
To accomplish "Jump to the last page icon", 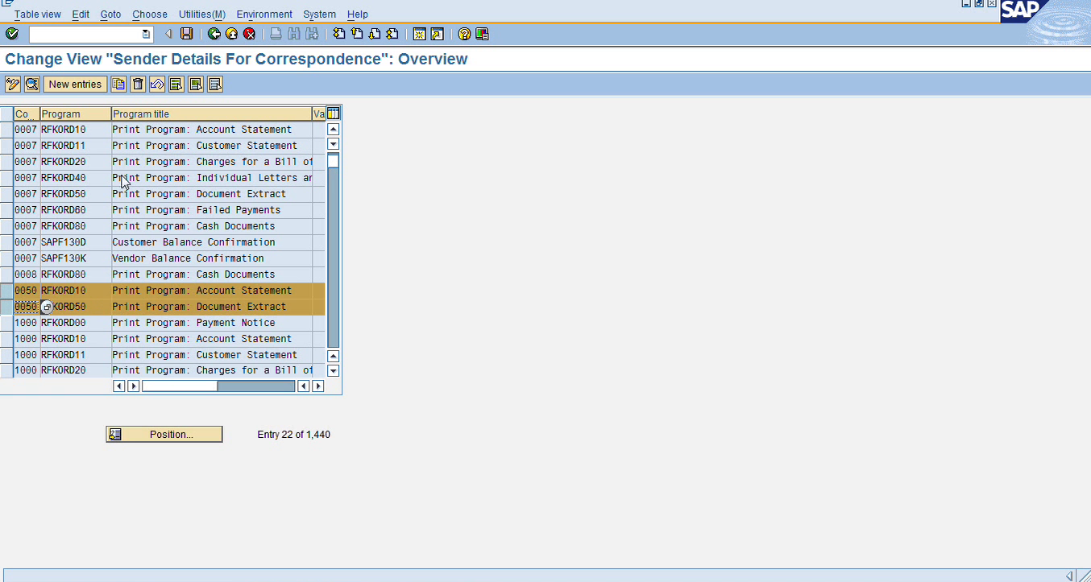I will tap(392, 34).
